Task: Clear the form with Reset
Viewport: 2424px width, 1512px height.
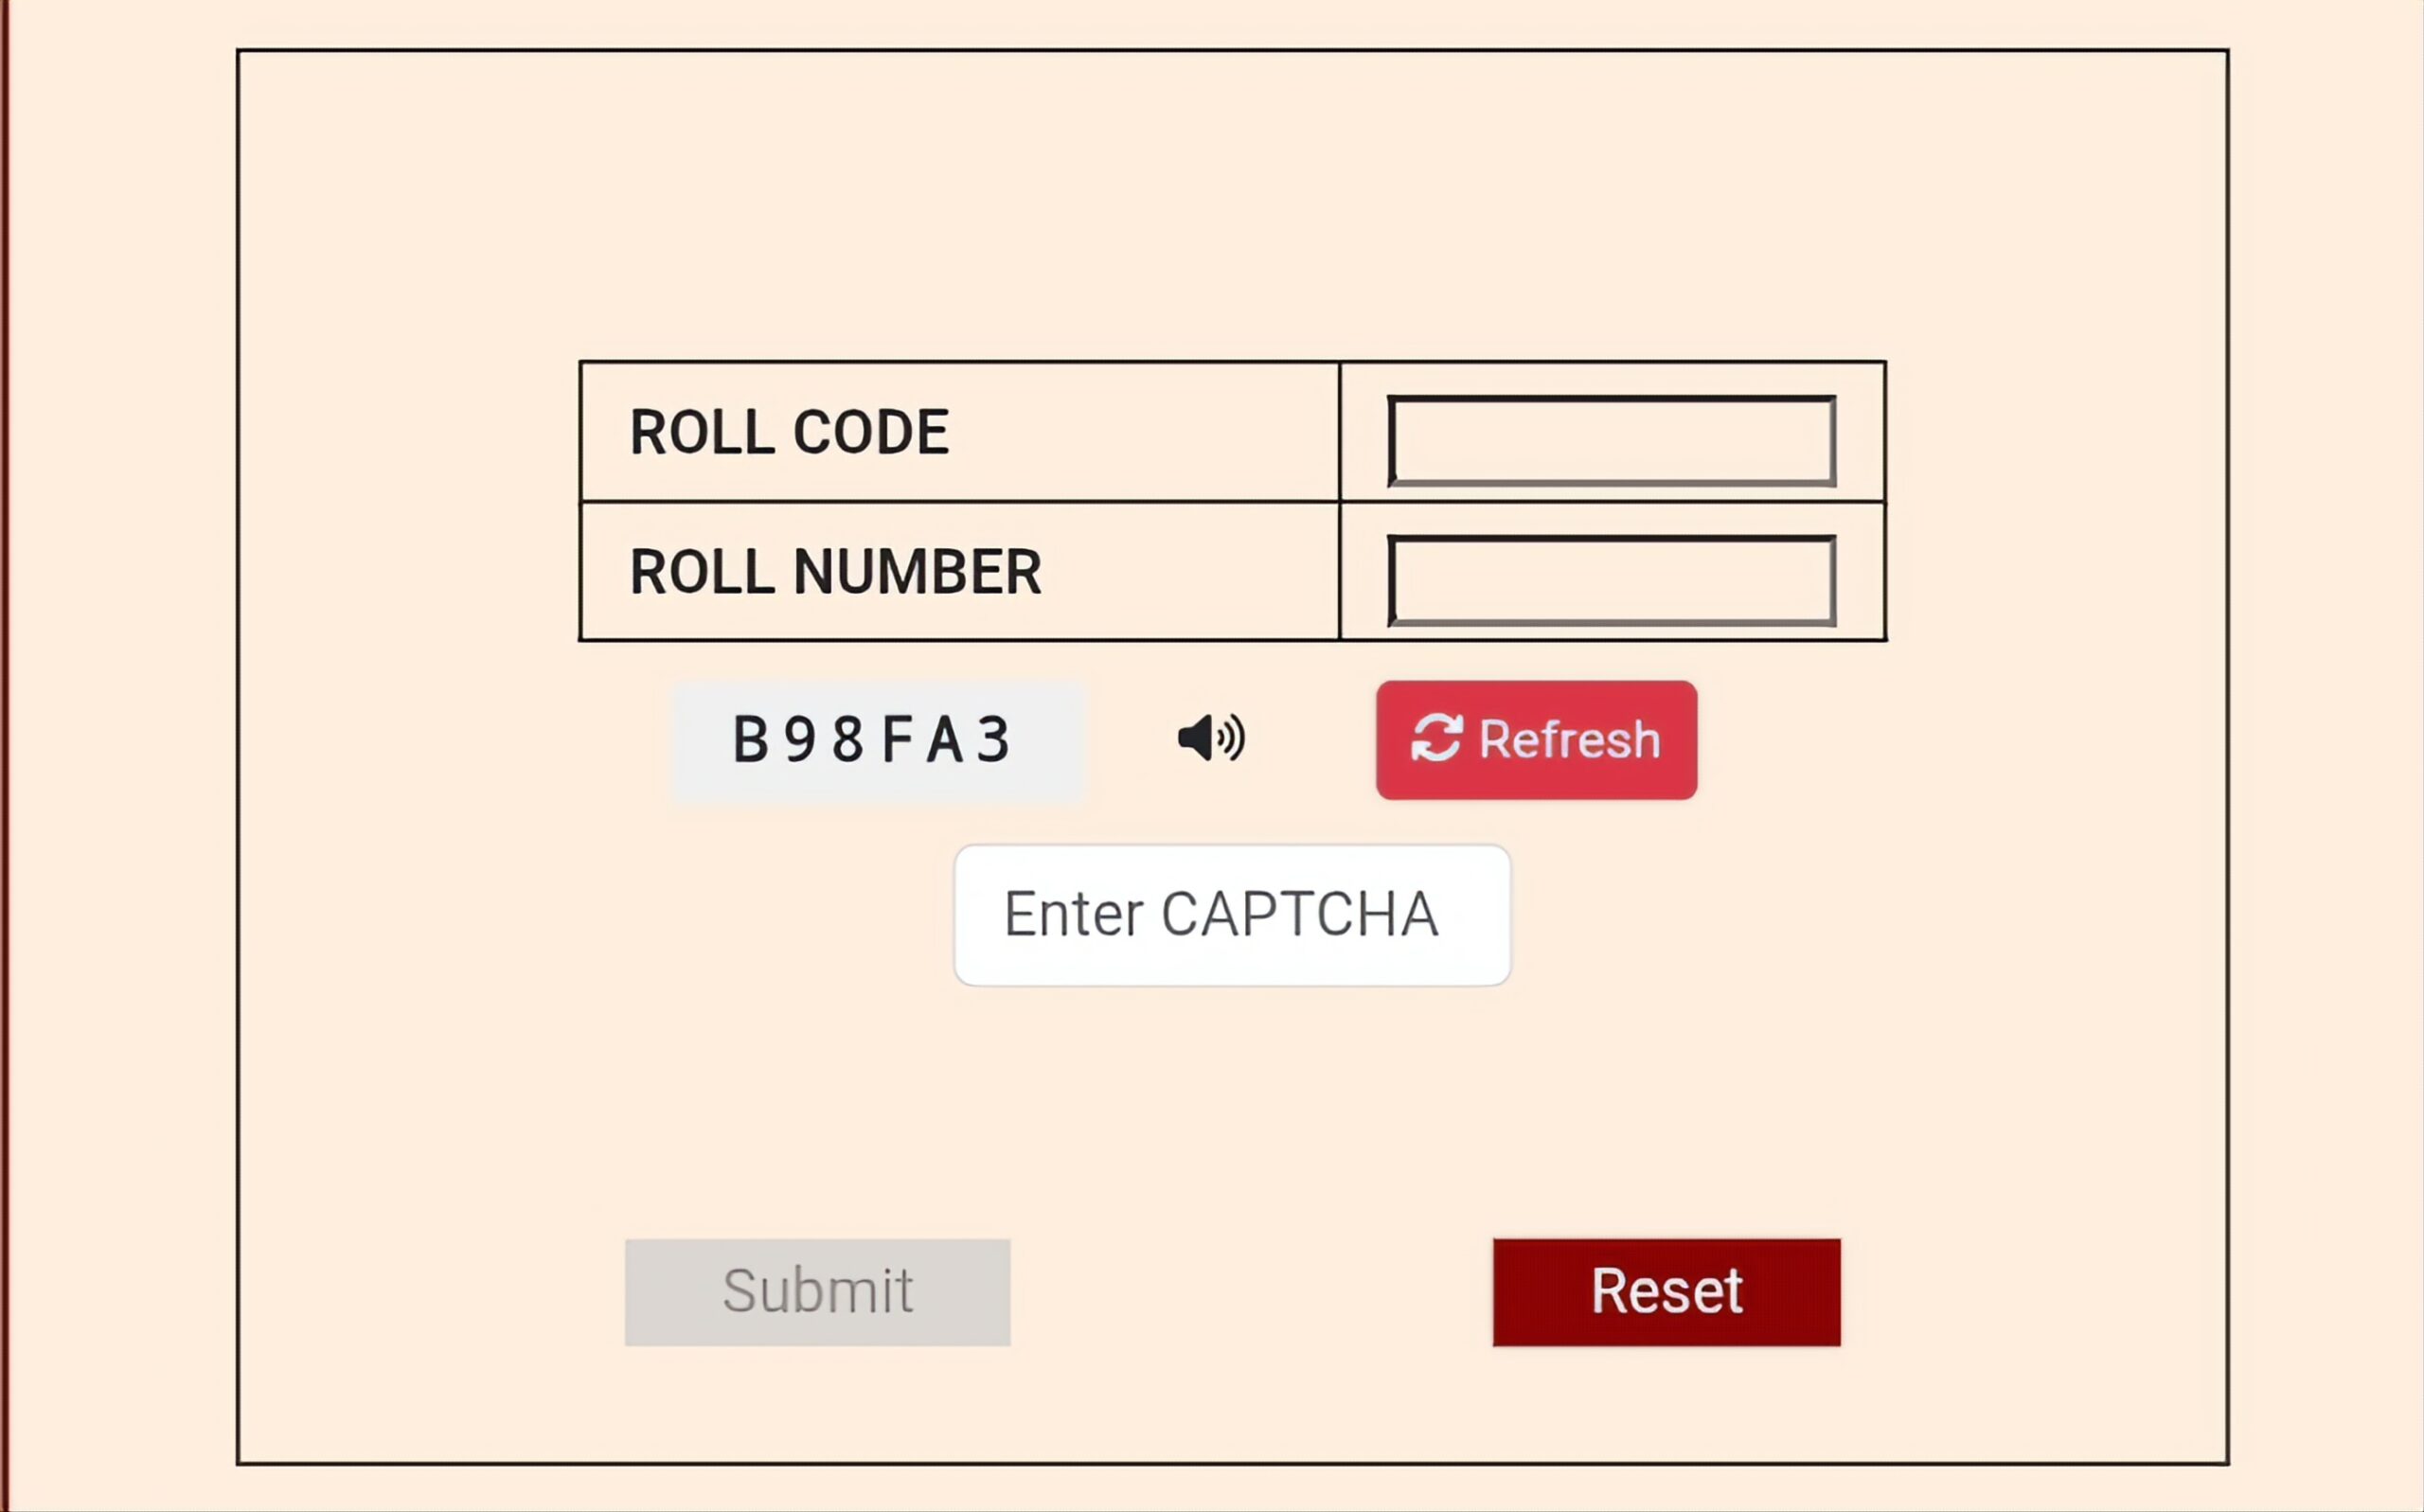Action: click(1666, 1292)
